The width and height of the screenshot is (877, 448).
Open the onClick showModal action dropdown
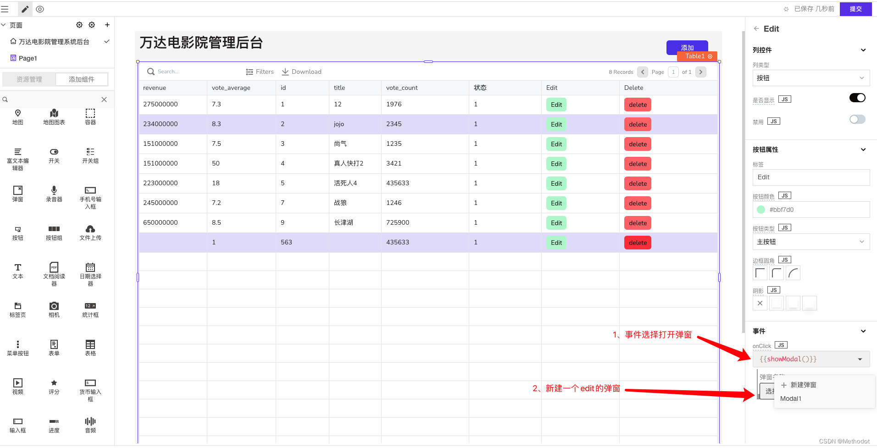click(811, 359)
